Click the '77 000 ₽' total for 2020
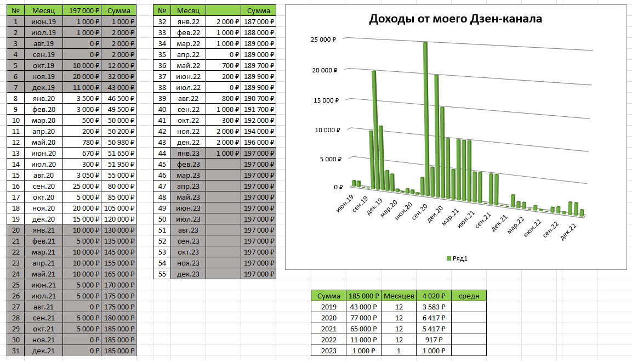Viewport: 632px width, 361px height. tap(363, 318)
